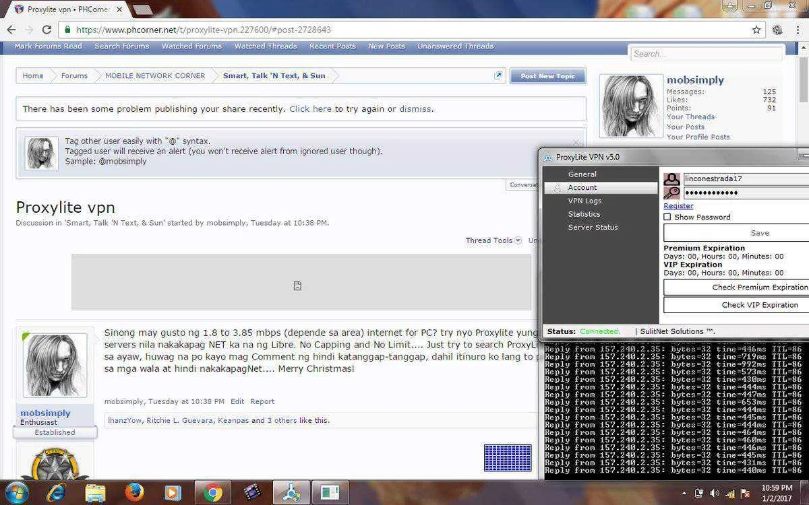Click the Post New Topic button
The image size is (809, 505).
[547, 76]
